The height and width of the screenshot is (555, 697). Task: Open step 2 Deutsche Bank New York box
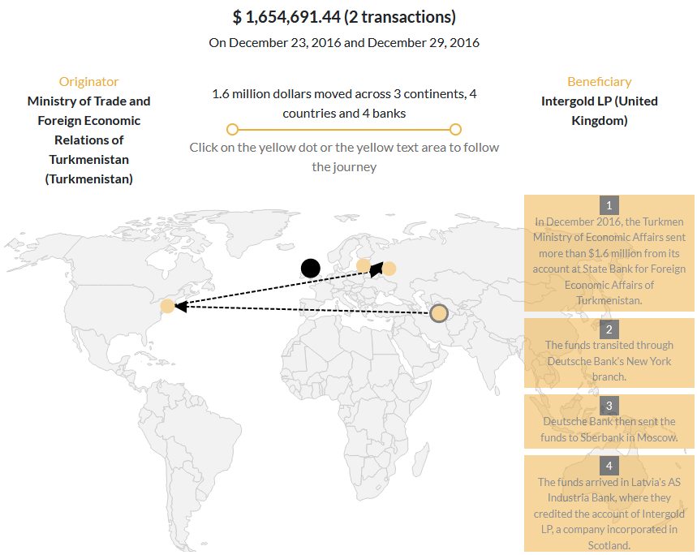(609, 353)
